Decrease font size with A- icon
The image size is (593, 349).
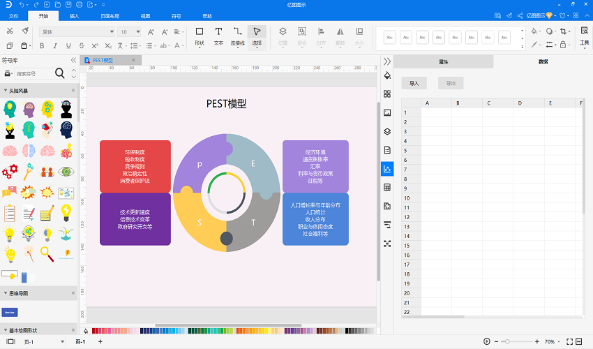click(165, 32)
